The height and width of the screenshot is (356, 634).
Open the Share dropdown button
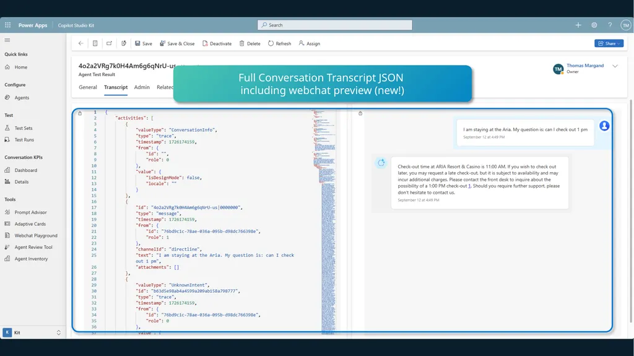pos(609,43)
